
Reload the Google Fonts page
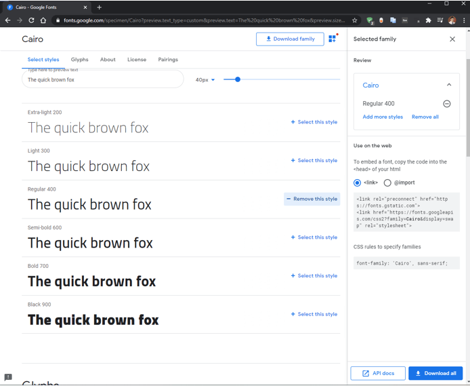[31, 20]
